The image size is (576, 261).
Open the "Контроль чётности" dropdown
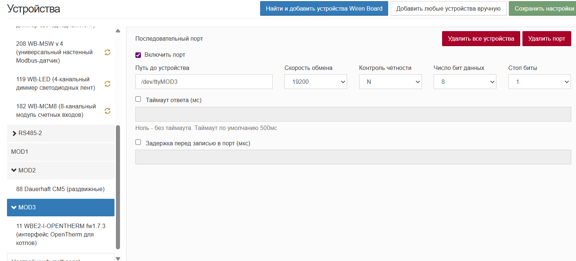[x=390, y=82]
